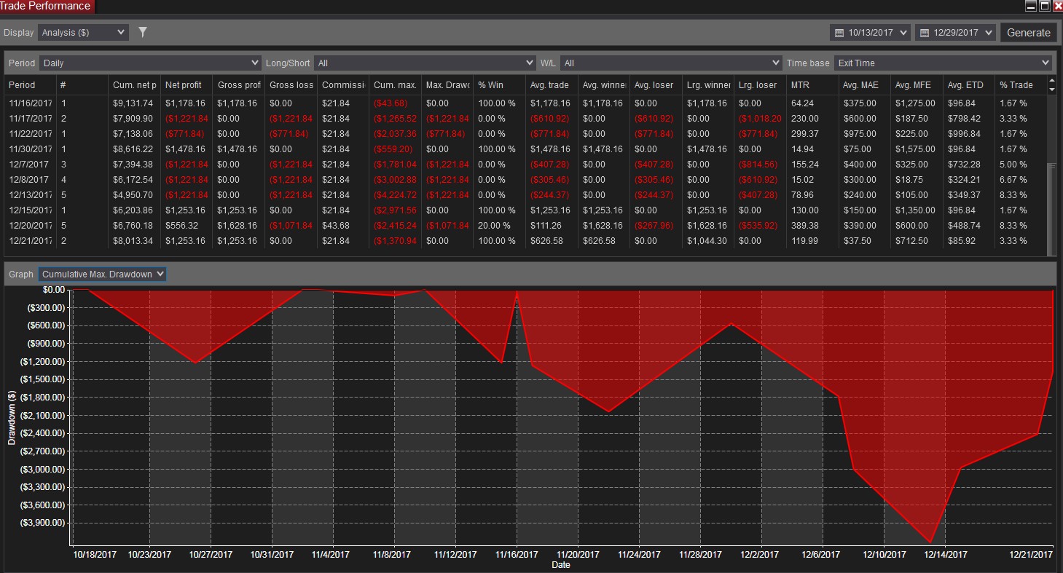Click the 10/18/2017 date axis label

tap(95, 555)
